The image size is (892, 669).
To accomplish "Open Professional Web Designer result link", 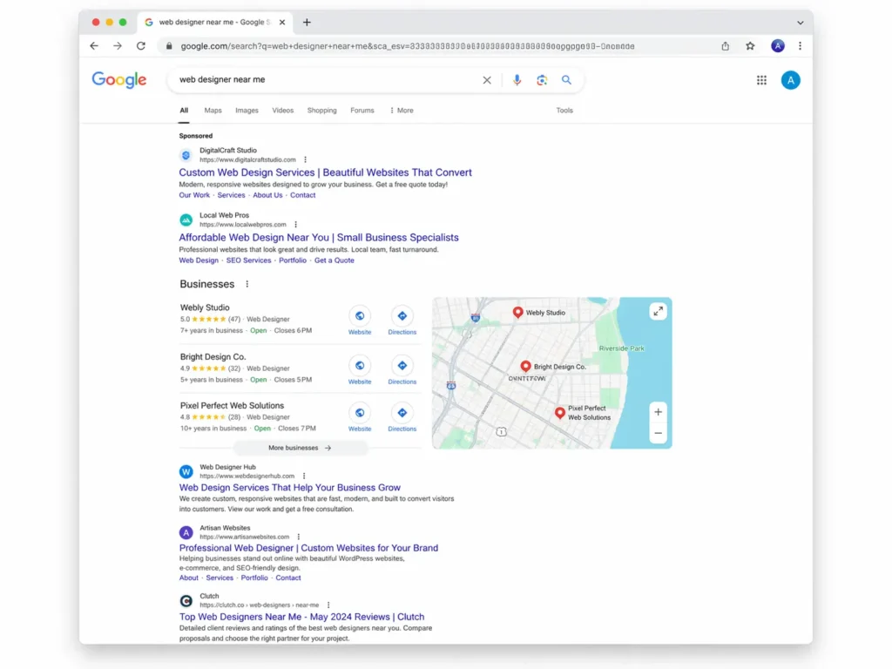I will click(x=308, y=548).
